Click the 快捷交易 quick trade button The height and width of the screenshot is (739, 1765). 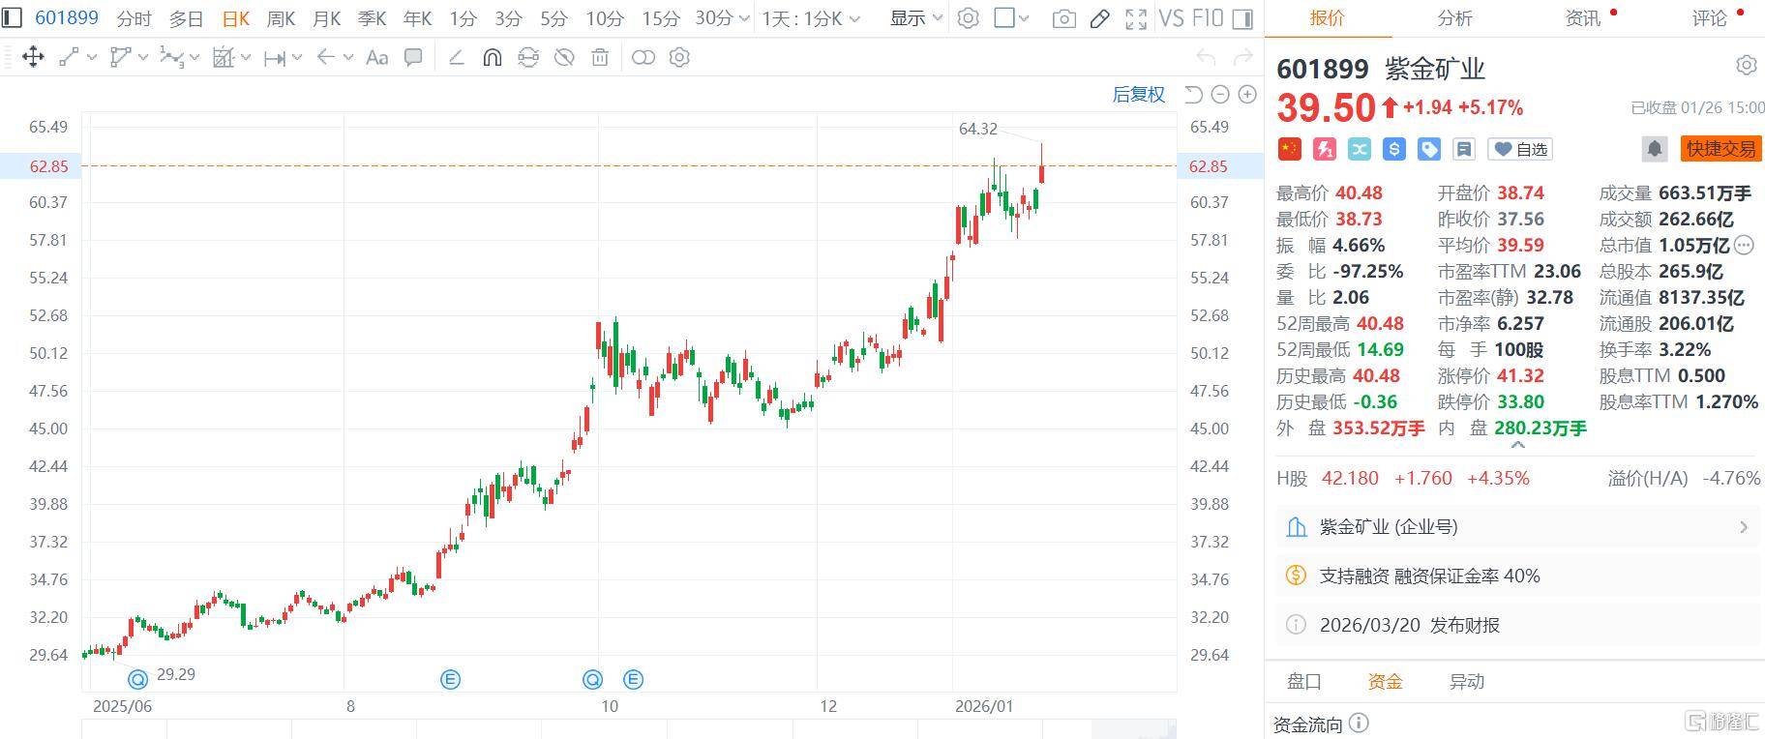1720,149
